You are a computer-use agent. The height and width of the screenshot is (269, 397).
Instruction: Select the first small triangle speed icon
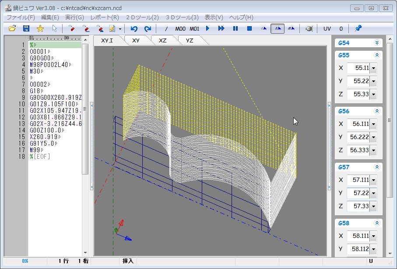click(264, 28)
